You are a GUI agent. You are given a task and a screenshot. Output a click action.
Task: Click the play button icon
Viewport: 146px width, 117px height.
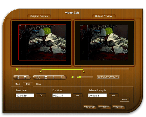click(x=25, y=77)
